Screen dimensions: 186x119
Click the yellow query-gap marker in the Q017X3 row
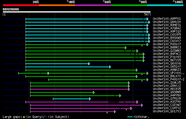tap(107, 113)
